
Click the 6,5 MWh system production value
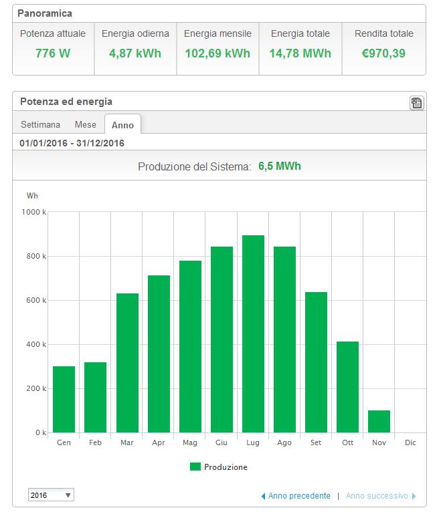point(280,166)
